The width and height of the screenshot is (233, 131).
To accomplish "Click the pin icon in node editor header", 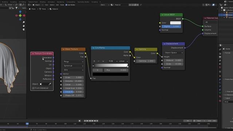I will coord(141,5).
